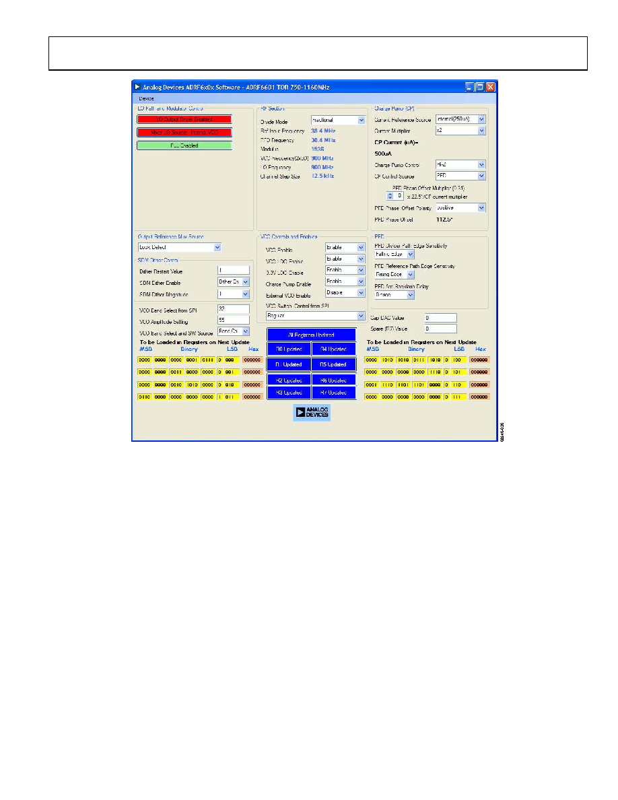
Task: Toggle the Mixer LO Source Internal VCO button
Action: pos(184,132)
